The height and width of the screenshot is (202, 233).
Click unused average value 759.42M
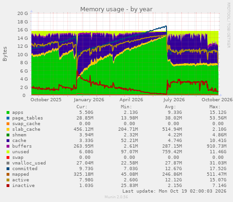coord(172,152)
